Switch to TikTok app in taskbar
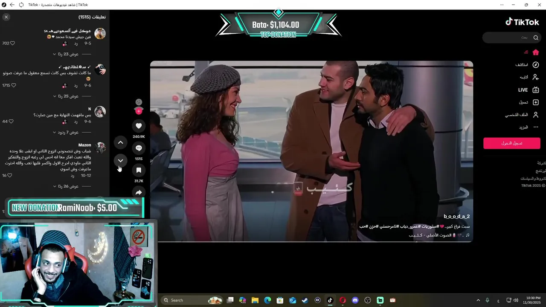Screen dimensions: 546x307 330,300
